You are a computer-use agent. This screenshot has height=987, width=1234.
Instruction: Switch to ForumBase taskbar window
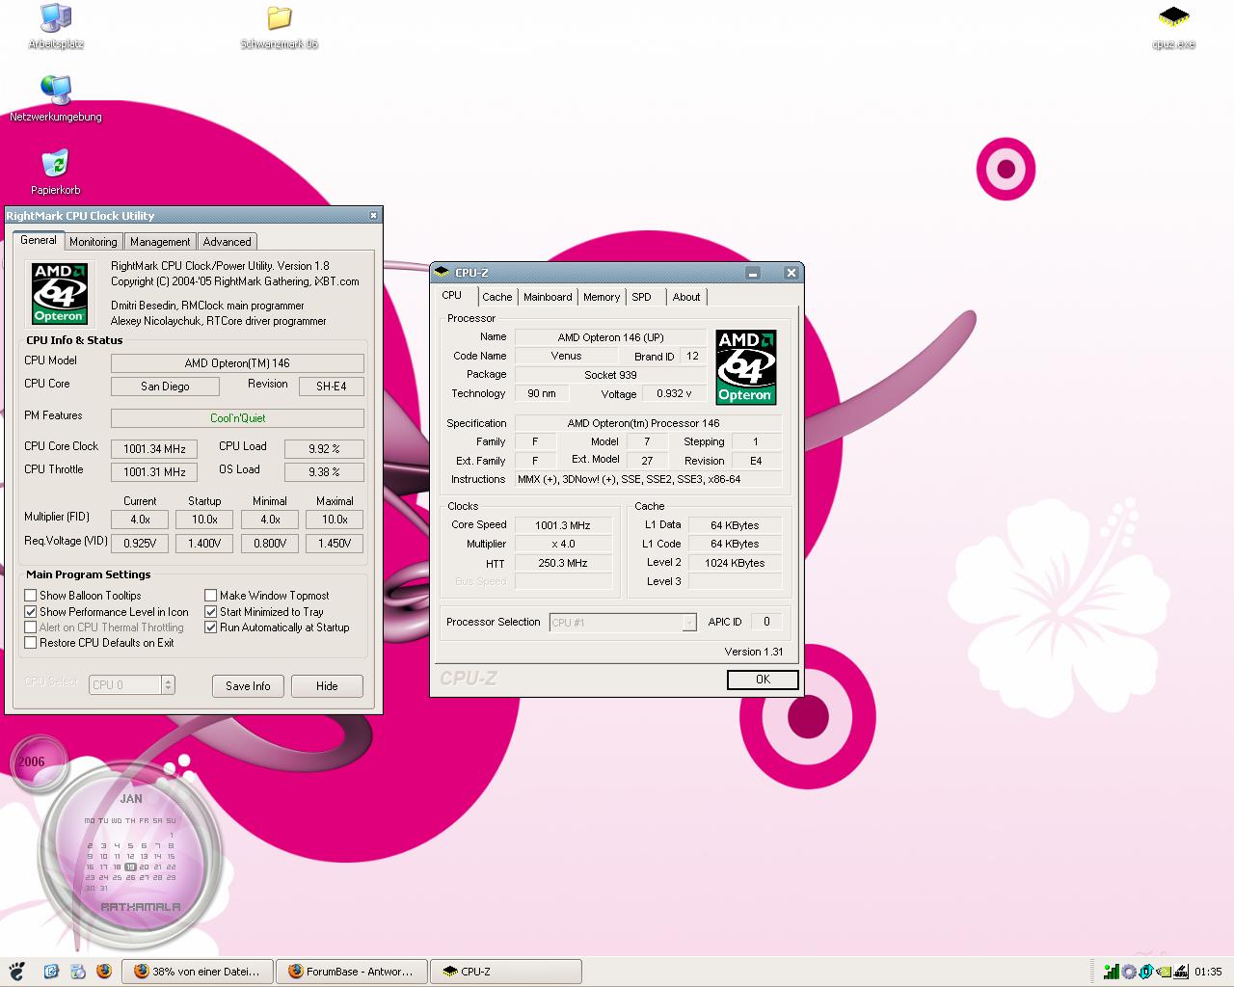tap(351, 972)
